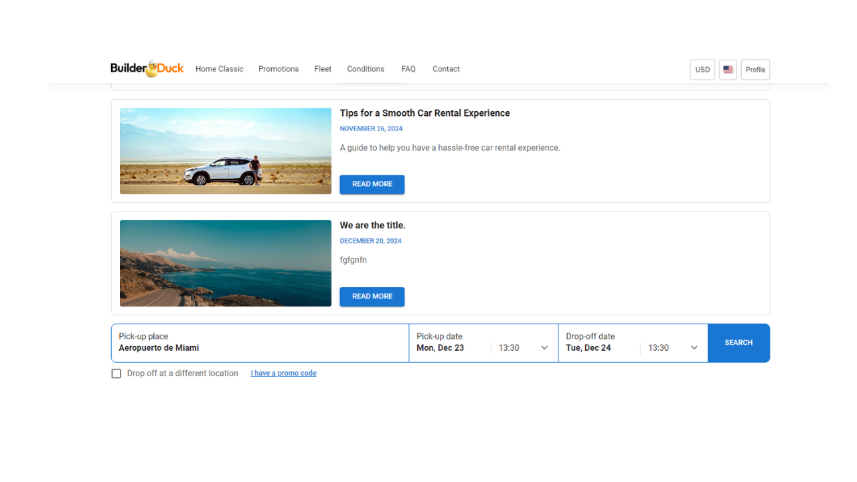Click the Pick-up place field
The height and width of the screenshot is (482, 857).
tap(260, 343)
